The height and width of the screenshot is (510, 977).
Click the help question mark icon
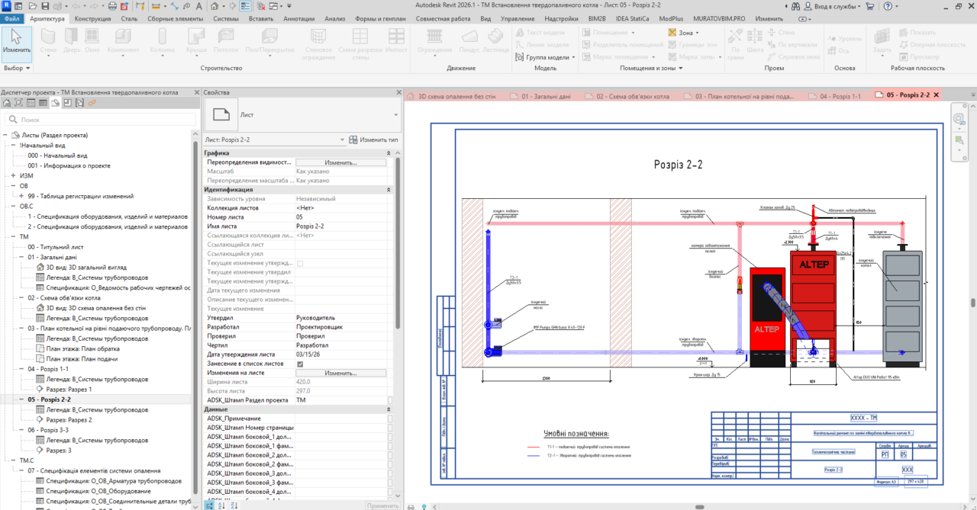tap(888, 6)
